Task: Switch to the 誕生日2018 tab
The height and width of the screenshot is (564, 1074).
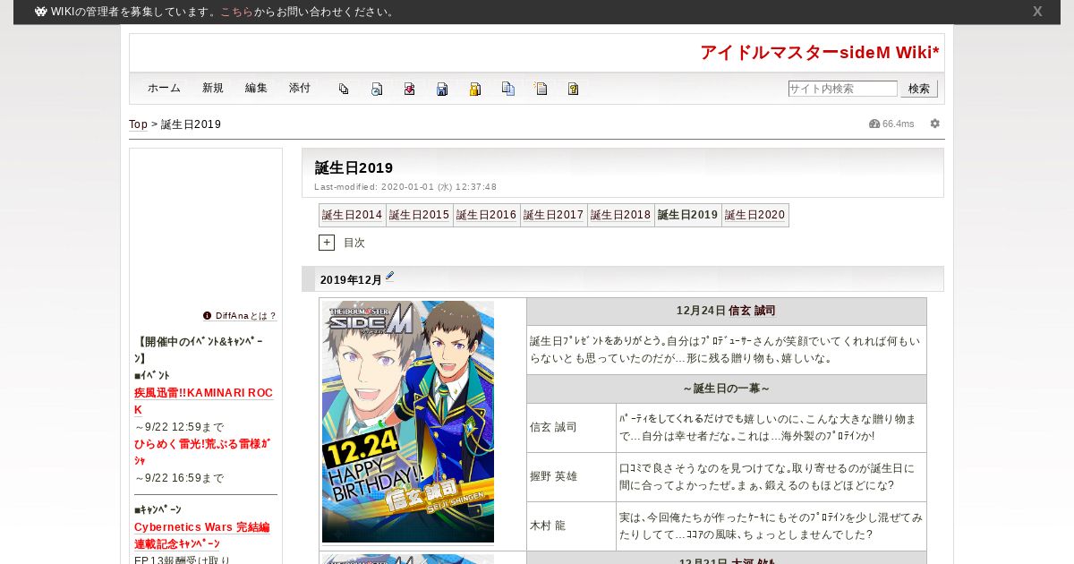Action: click(621, 215)
